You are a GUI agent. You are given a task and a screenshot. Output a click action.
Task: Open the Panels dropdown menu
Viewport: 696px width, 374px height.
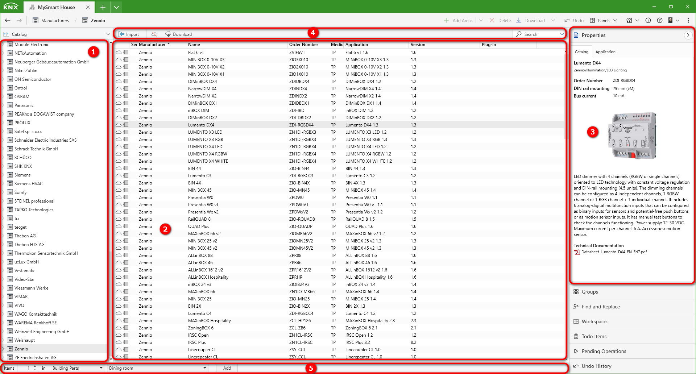(x=604, y=20)
